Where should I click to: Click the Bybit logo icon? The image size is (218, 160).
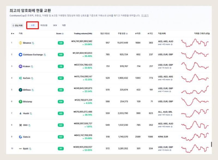20,149
